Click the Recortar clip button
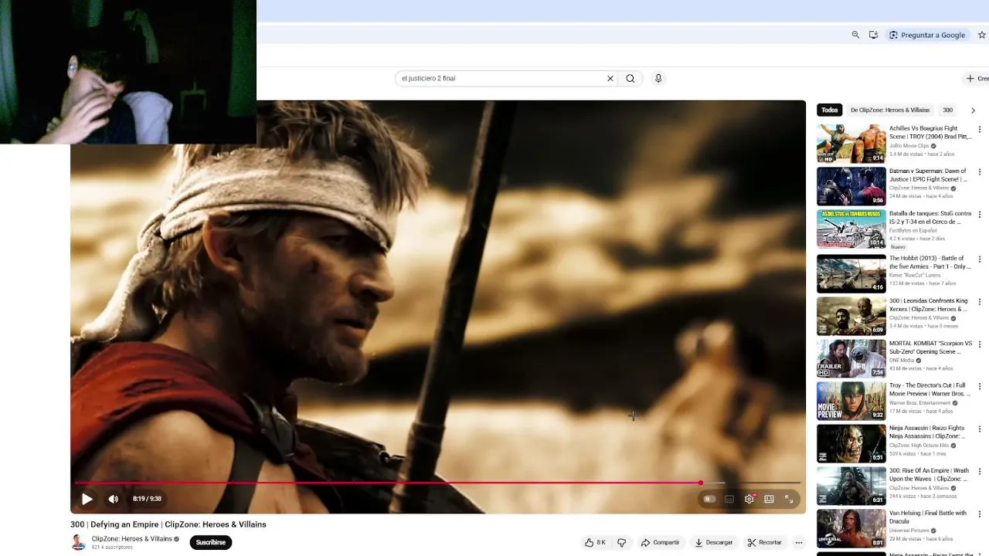 pos(765,543)
